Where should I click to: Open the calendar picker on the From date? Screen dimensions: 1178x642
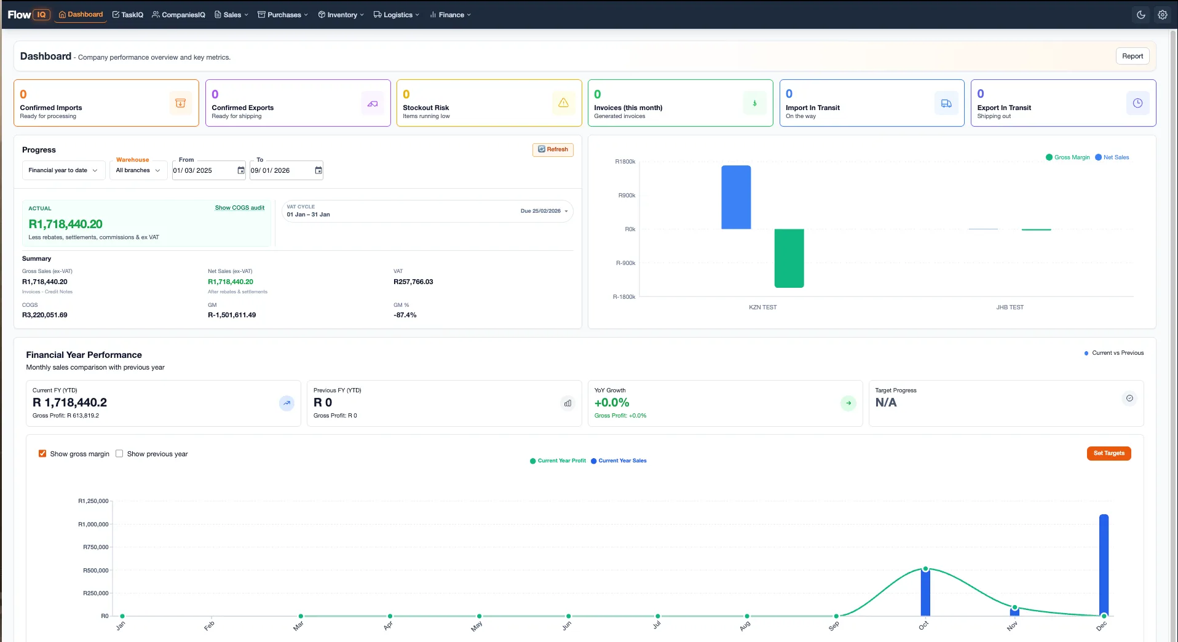240,170
